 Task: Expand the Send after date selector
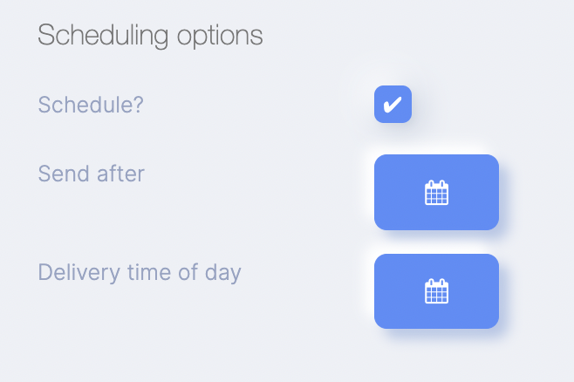pos(436,192)
